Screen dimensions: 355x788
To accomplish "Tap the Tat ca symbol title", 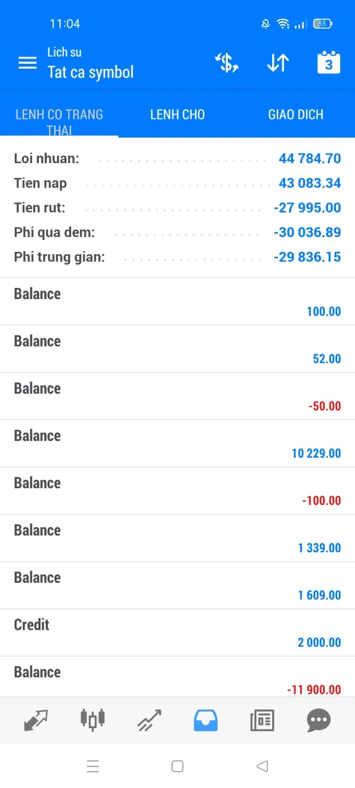I will (91, 72).
